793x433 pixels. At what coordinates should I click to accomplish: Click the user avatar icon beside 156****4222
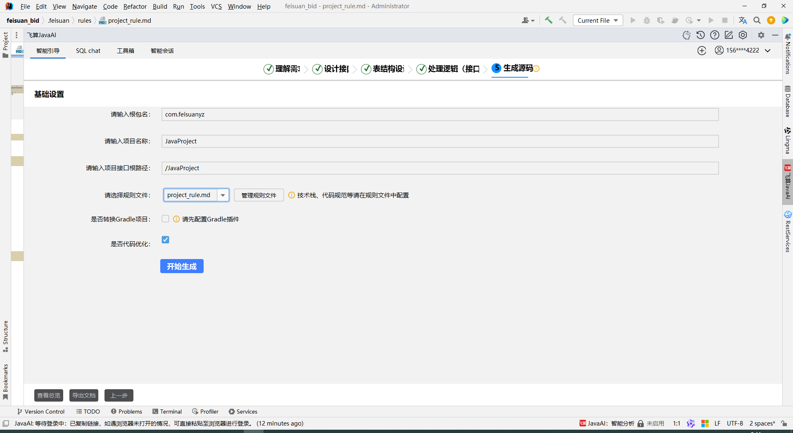point(719,50)
